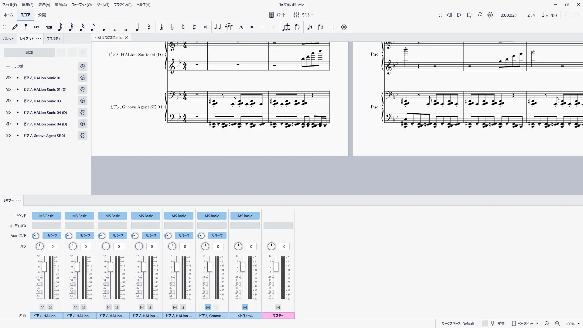The width and height of the screenshot is (583, 328).
Task: Toggle the metronome icon
Action: click(480, 15)
